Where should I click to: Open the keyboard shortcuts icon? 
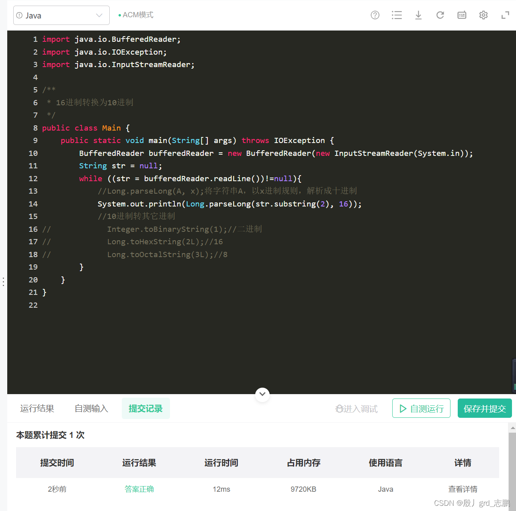tap(462, 15)
